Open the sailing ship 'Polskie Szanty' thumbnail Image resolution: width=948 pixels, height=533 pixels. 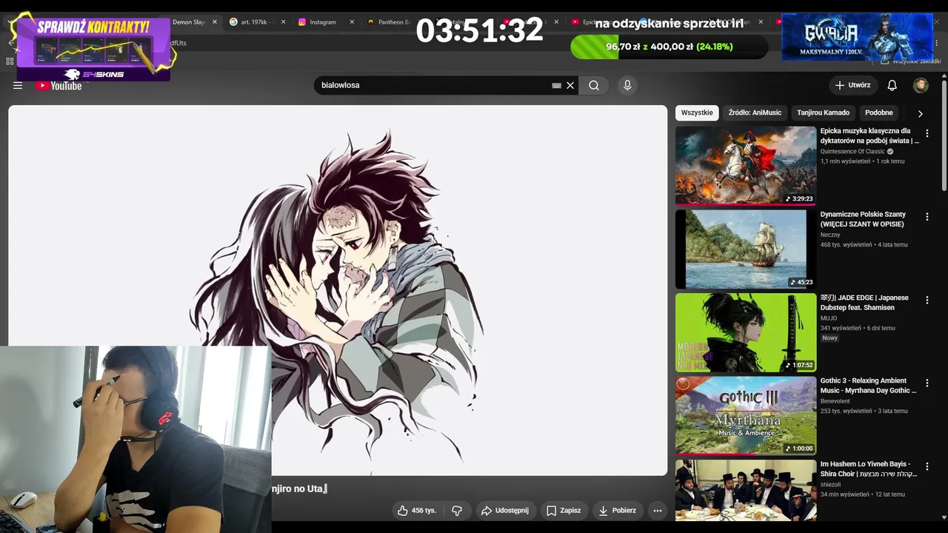click(x=746, y=249)
